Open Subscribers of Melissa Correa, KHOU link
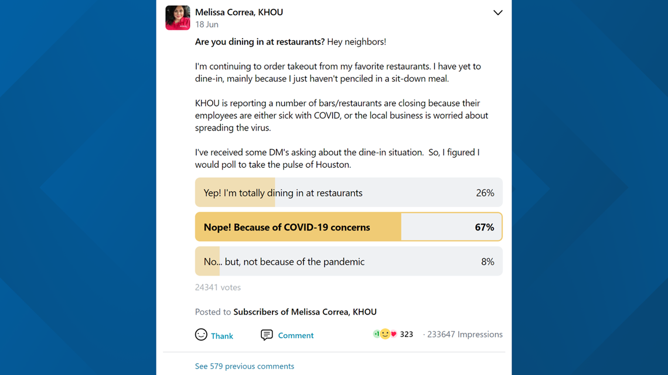The width and height of the screenshot is (668, 375). tap(305, 312)
